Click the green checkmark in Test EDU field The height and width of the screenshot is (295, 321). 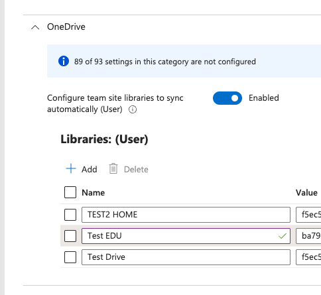283,236
